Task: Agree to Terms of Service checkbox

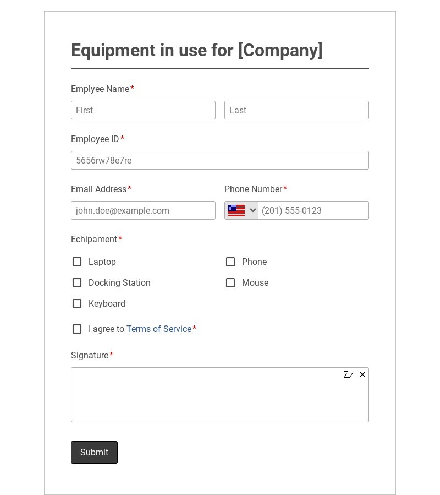Action: click(77, 329)
